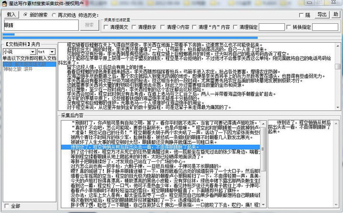
Task: Click the text box next to 转换指定
Action: click(x=325, y=27)
